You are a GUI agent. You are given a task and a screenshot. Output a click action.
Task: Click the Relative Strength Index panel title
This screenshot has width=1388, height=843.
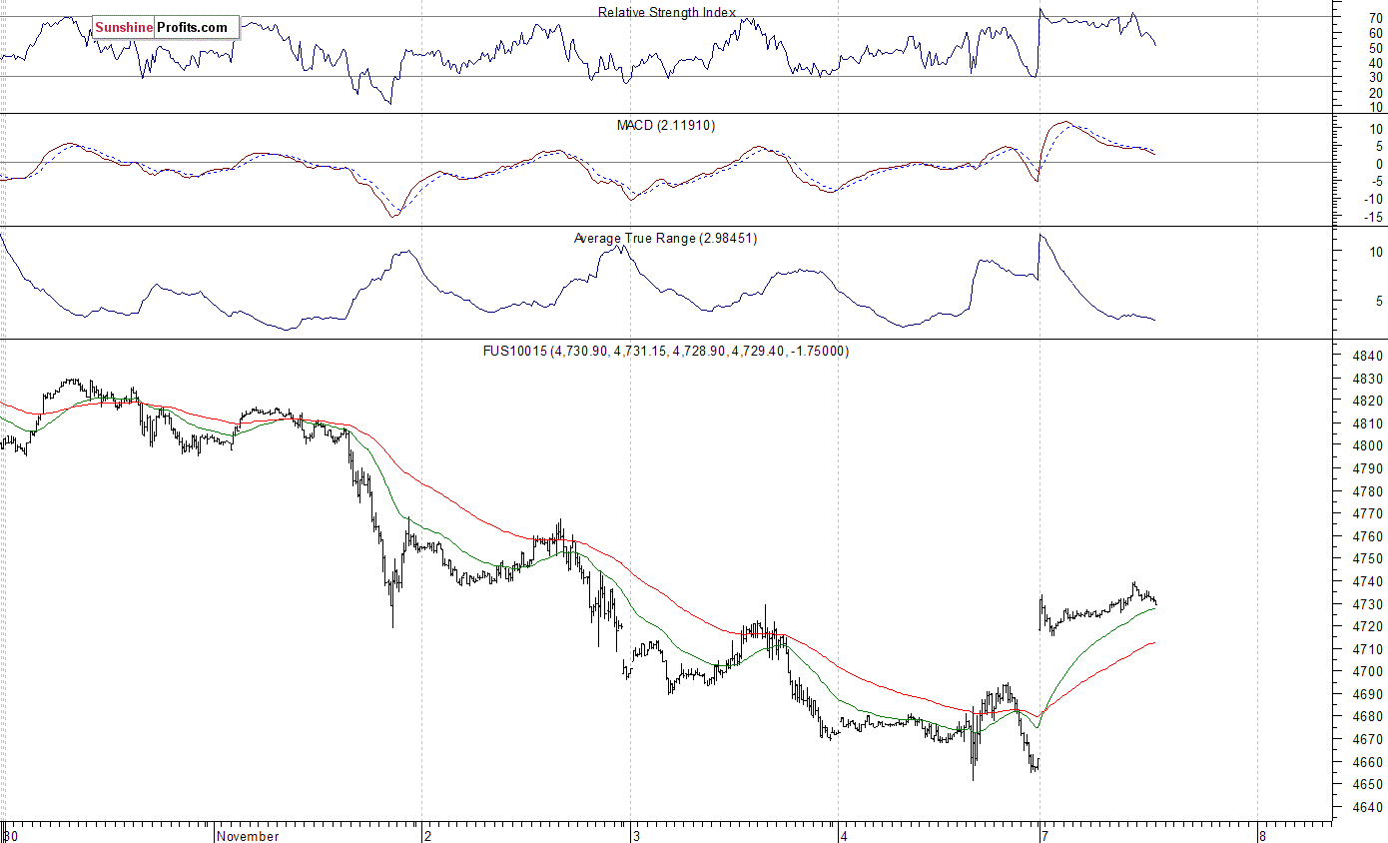(x=667, y=12)
